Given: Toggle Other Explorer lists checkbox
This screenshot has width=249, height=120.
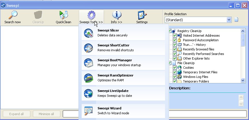Looking at the screenshot, I should (x=175, y=58).
